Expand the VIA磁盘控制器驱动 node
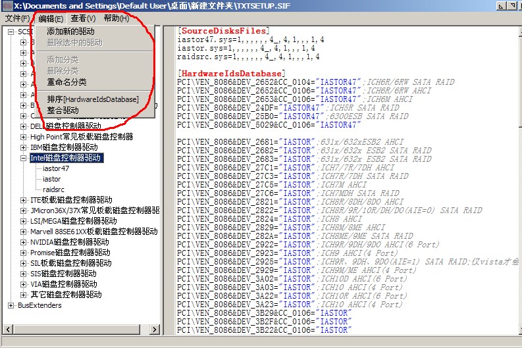Image resolution: width=522 pixels, height=348 pixels. click(23, 284)
